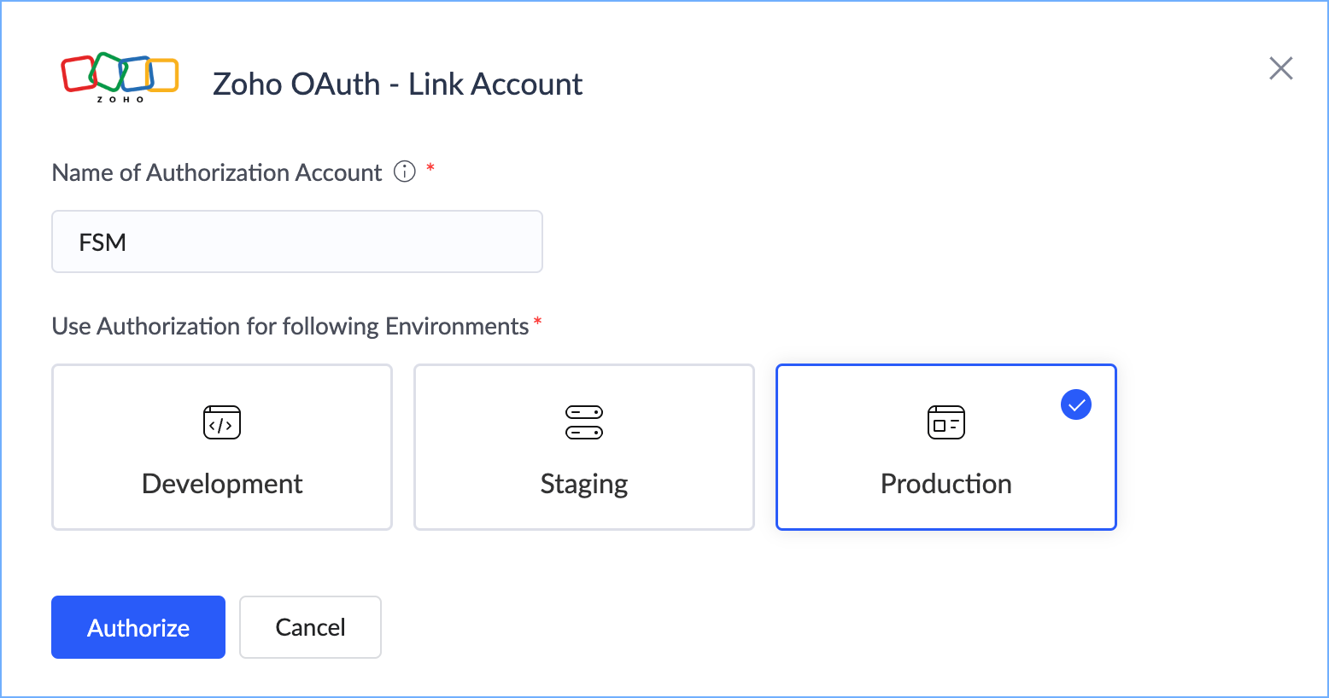Click the red asterisk after the info icon

[x=430, y=168]
